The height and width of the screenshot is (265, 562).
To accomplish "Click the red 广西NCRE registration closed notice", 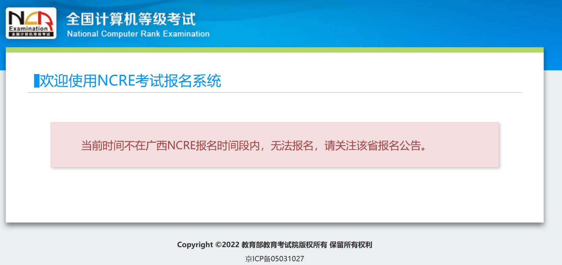I will point(274,145).
